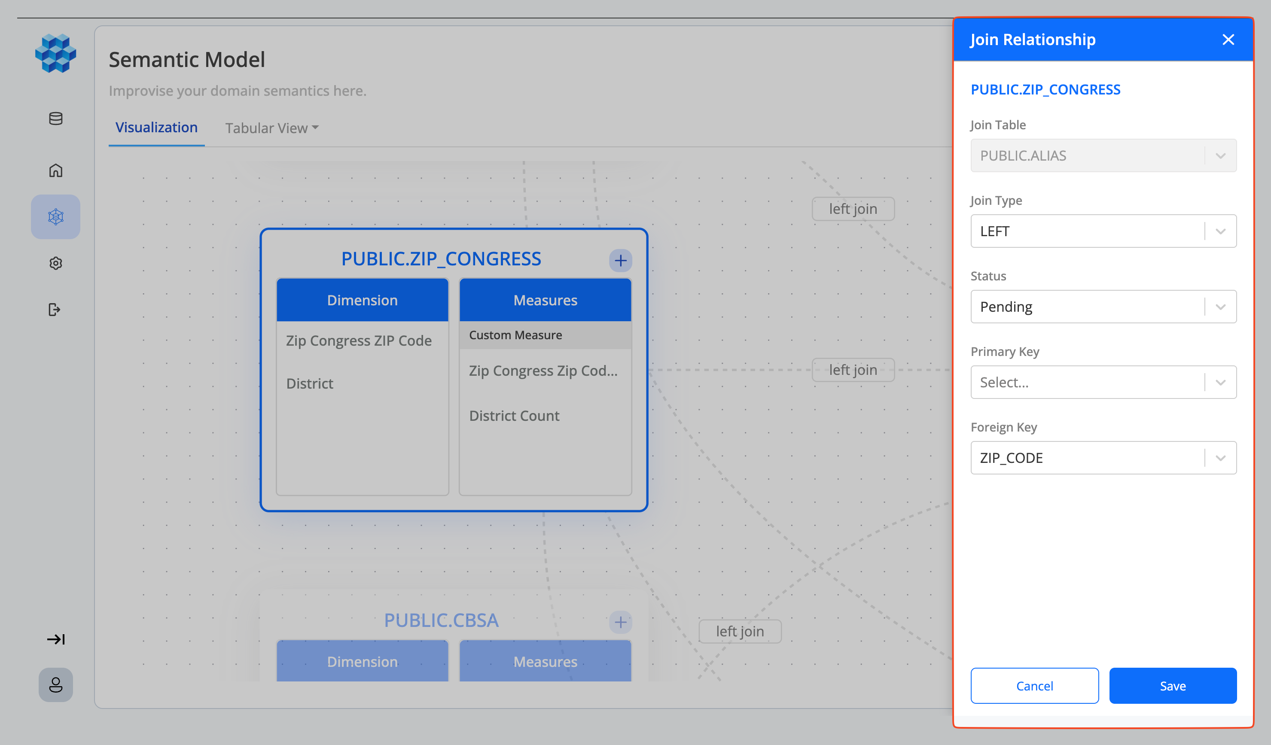Open the Tabular View tab menu
The width and height of the screenshot is (1271, 745).
(x=271, y=128)
